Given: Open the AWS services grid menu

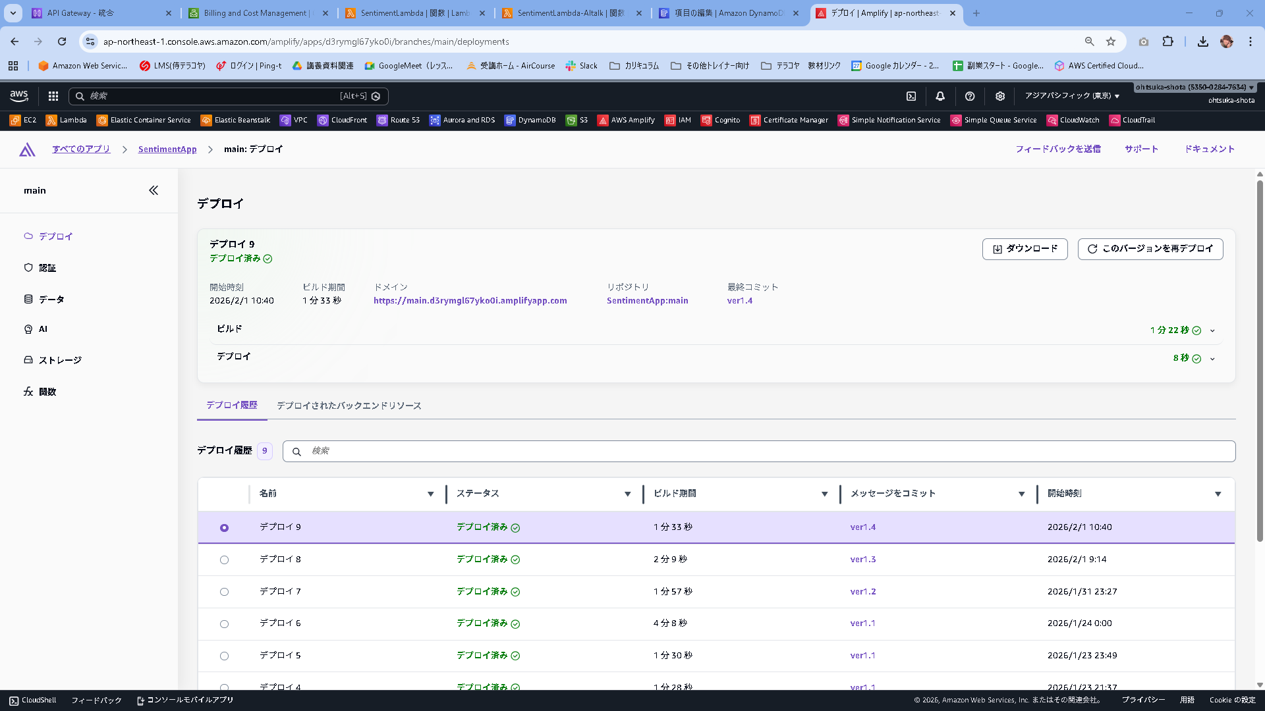Looking at the screenshot, I should pos(53,96).
